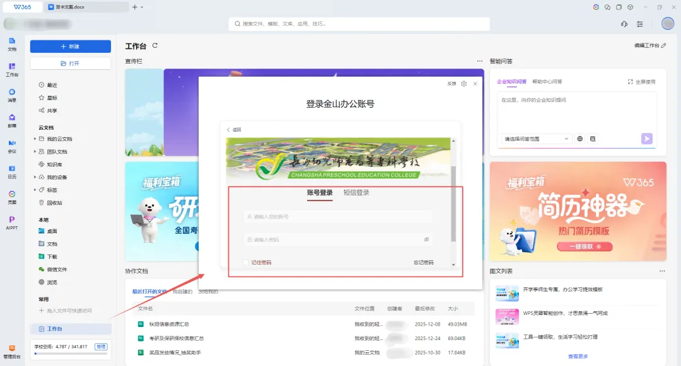Open the 灵犀 AI assistant in left rail
Viewport: 681px width, 366px height.
[12, 197]
